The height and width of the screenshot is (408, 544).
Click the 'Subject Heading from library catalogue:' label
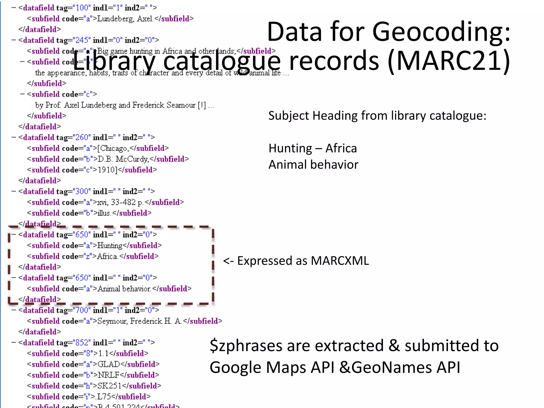[x=377, y=116]
